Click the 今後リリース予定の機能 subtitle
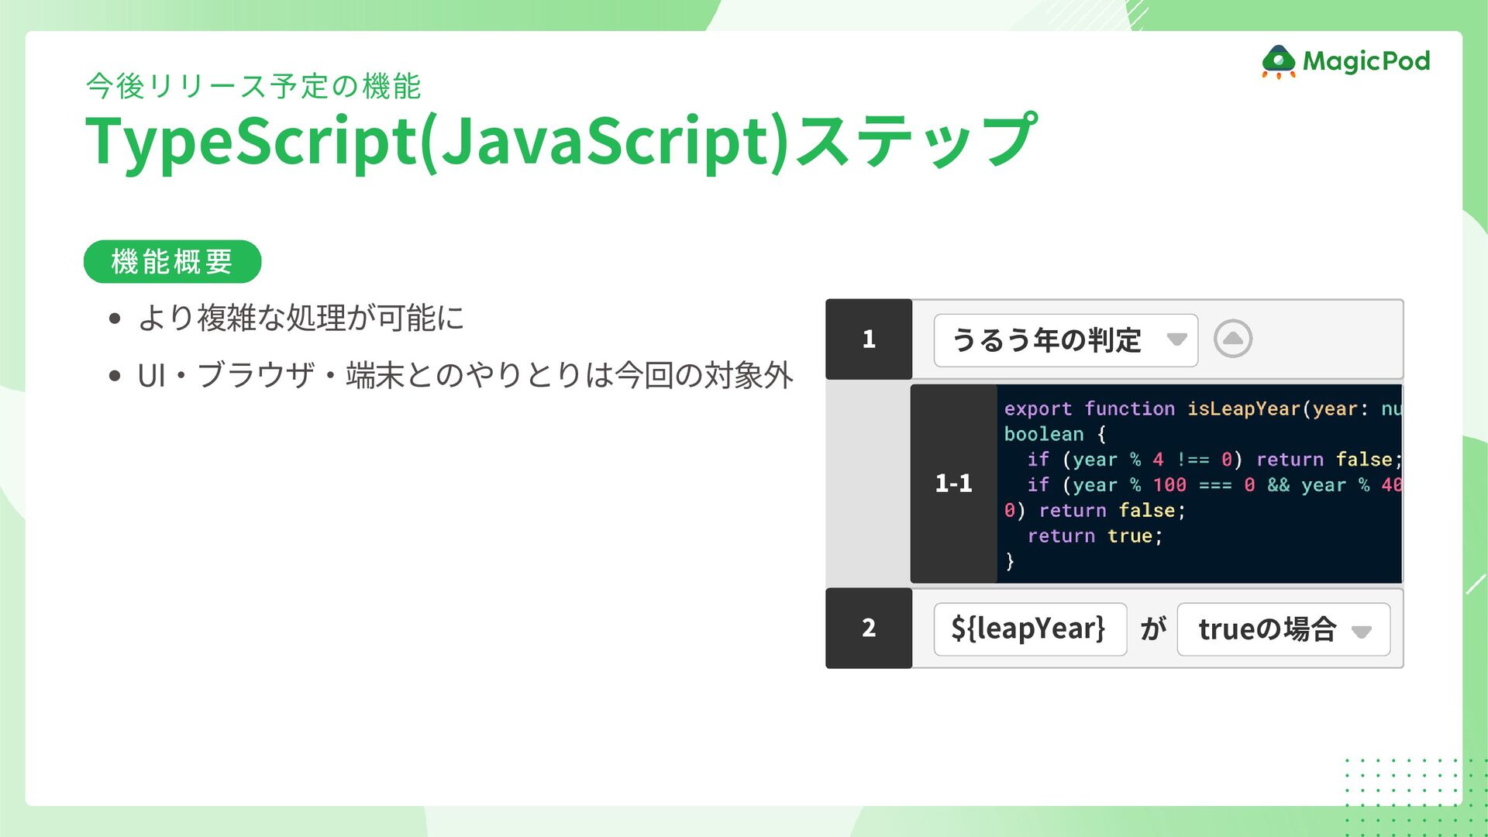 [x=253, y=86]
